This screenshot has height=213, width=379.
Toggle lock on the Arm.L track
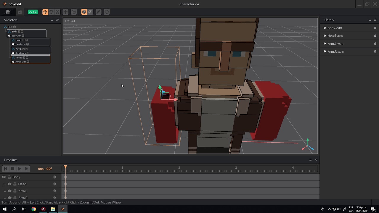[x=15, y=191]
